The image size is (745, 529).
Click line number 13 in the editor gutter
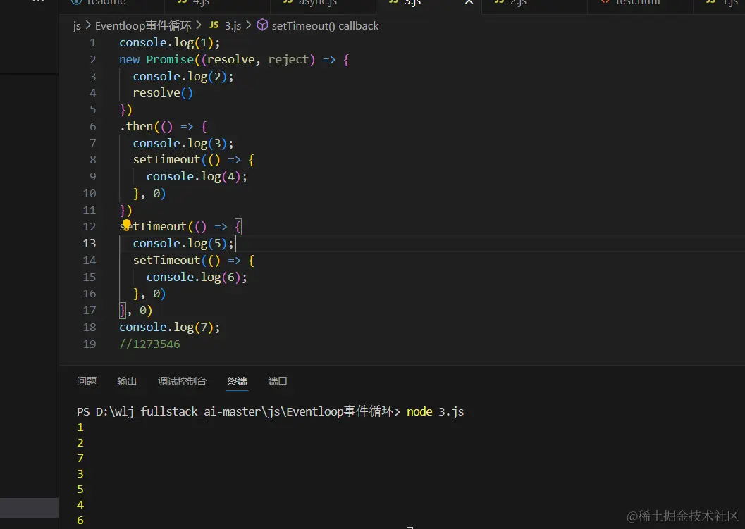(x=90, y=243)
